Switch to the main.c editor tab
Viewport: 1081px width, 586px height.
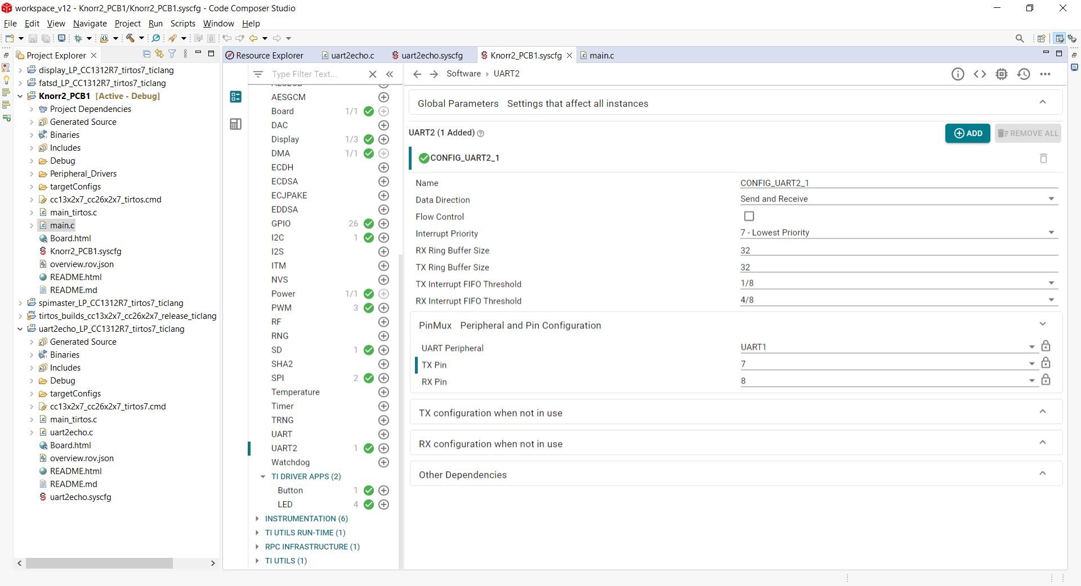597,56
